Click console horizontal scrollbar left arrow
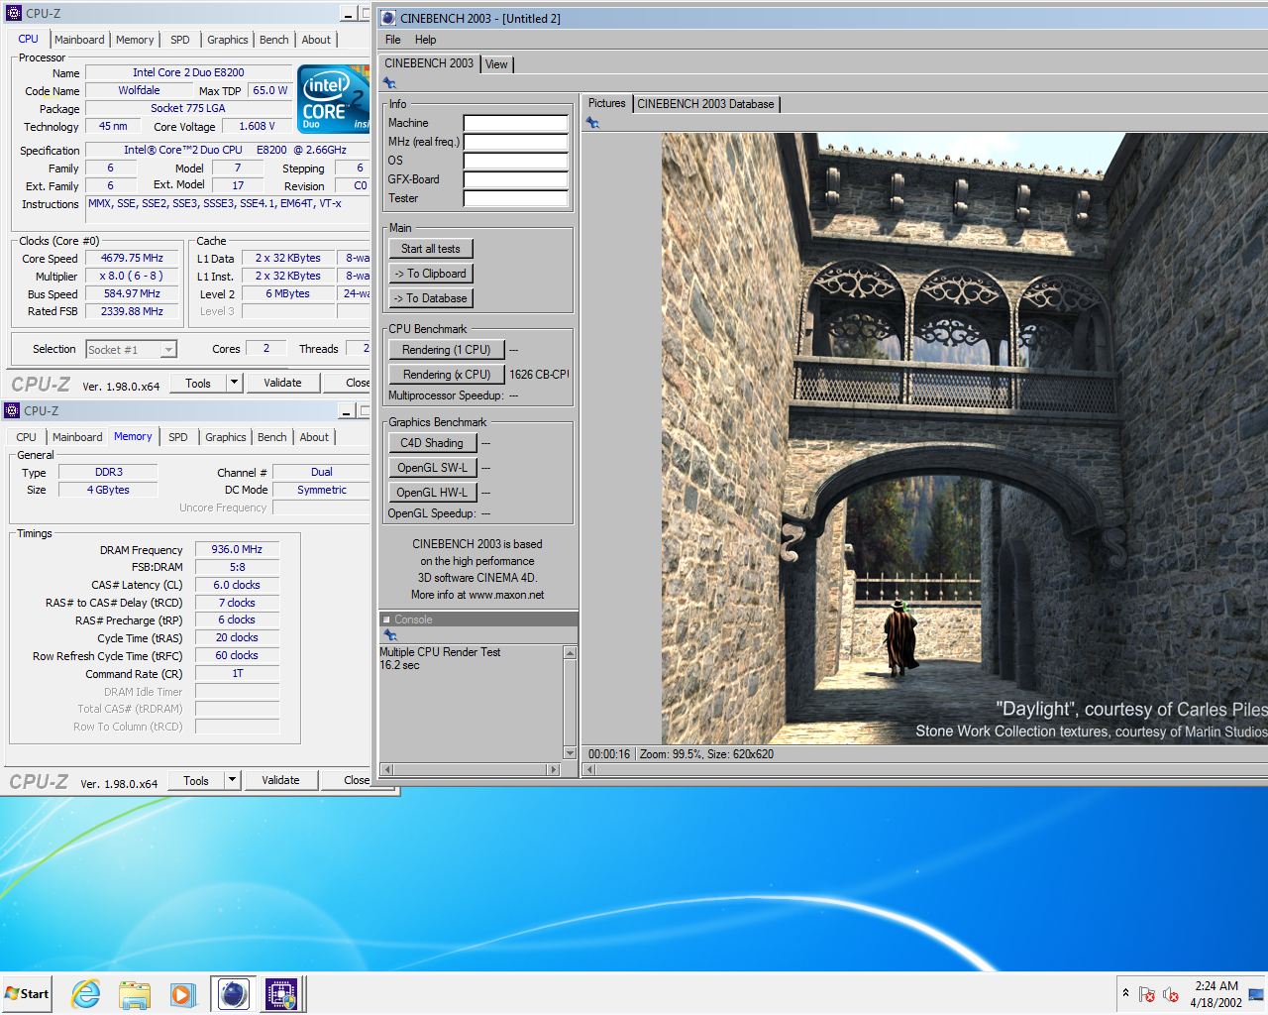The height and width of the screenshot is (1015, 1268). [387, 769]
